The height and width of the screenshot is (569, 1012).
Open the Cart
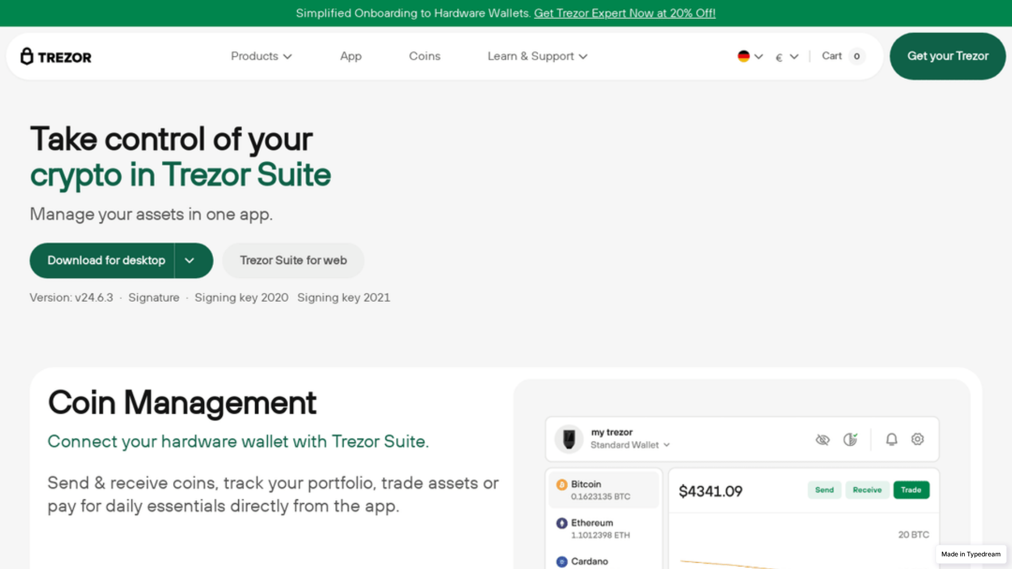[832, 56]
